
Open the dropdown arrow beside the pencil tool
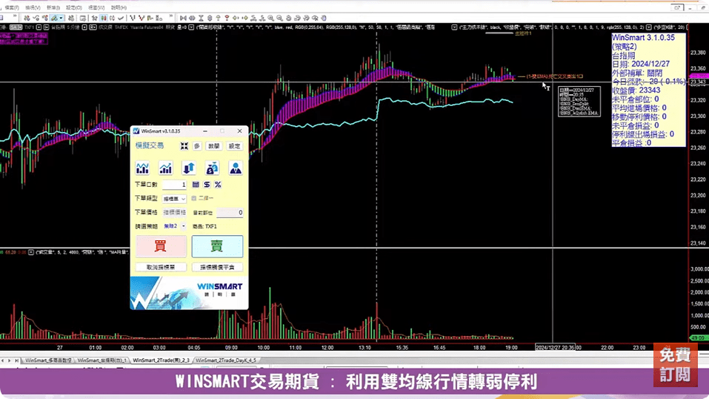click(61, 18)
